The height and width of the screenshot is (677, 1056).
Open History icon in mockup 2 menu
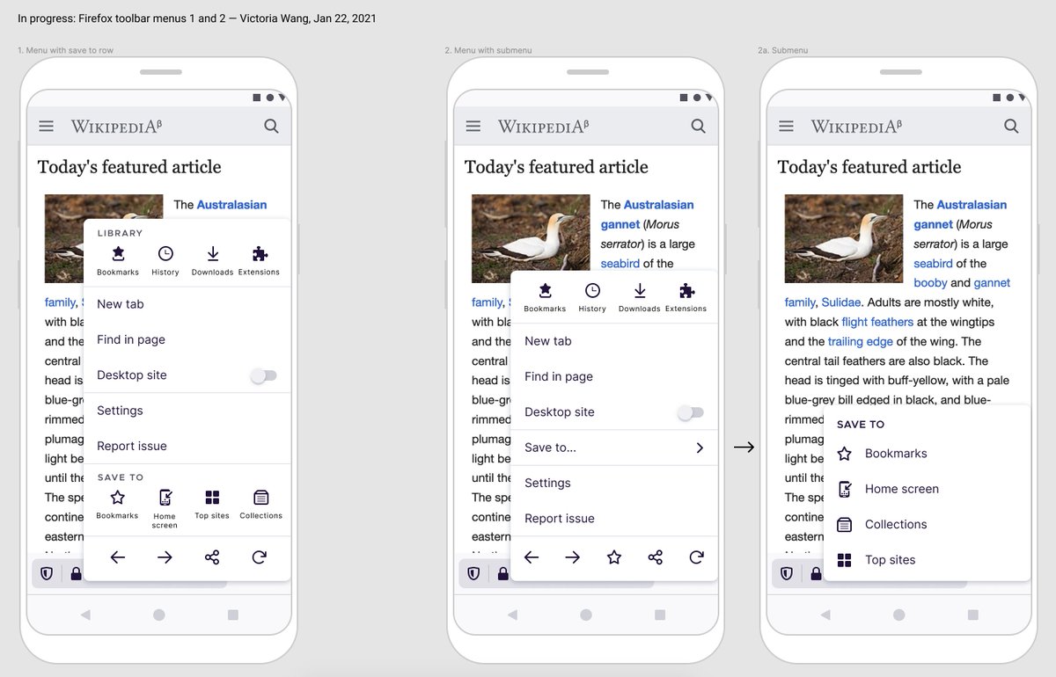592,298
